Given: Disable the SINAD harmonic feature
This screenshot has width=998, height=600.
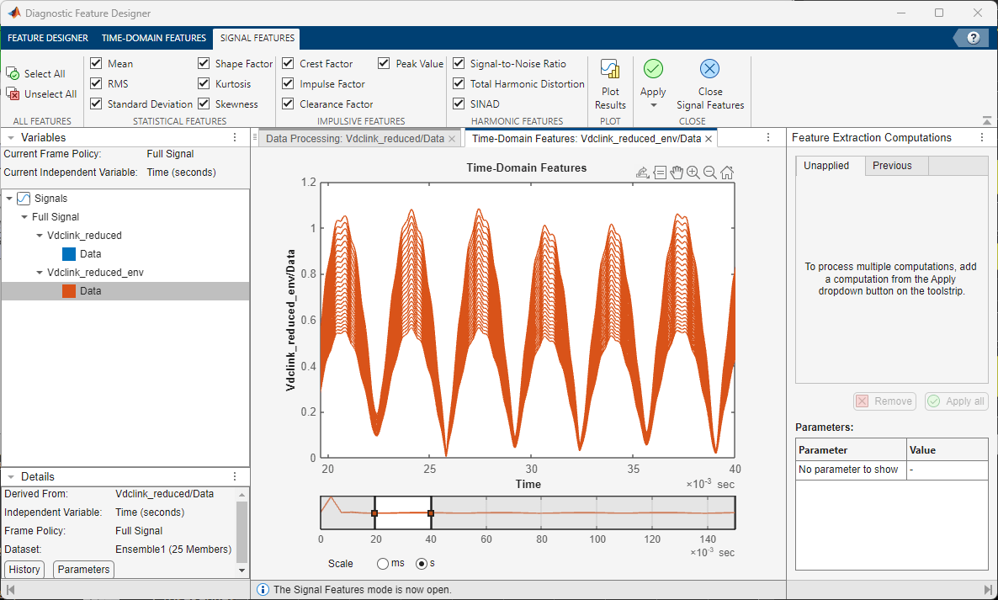Looking at the screenshot, I should 459,104.
